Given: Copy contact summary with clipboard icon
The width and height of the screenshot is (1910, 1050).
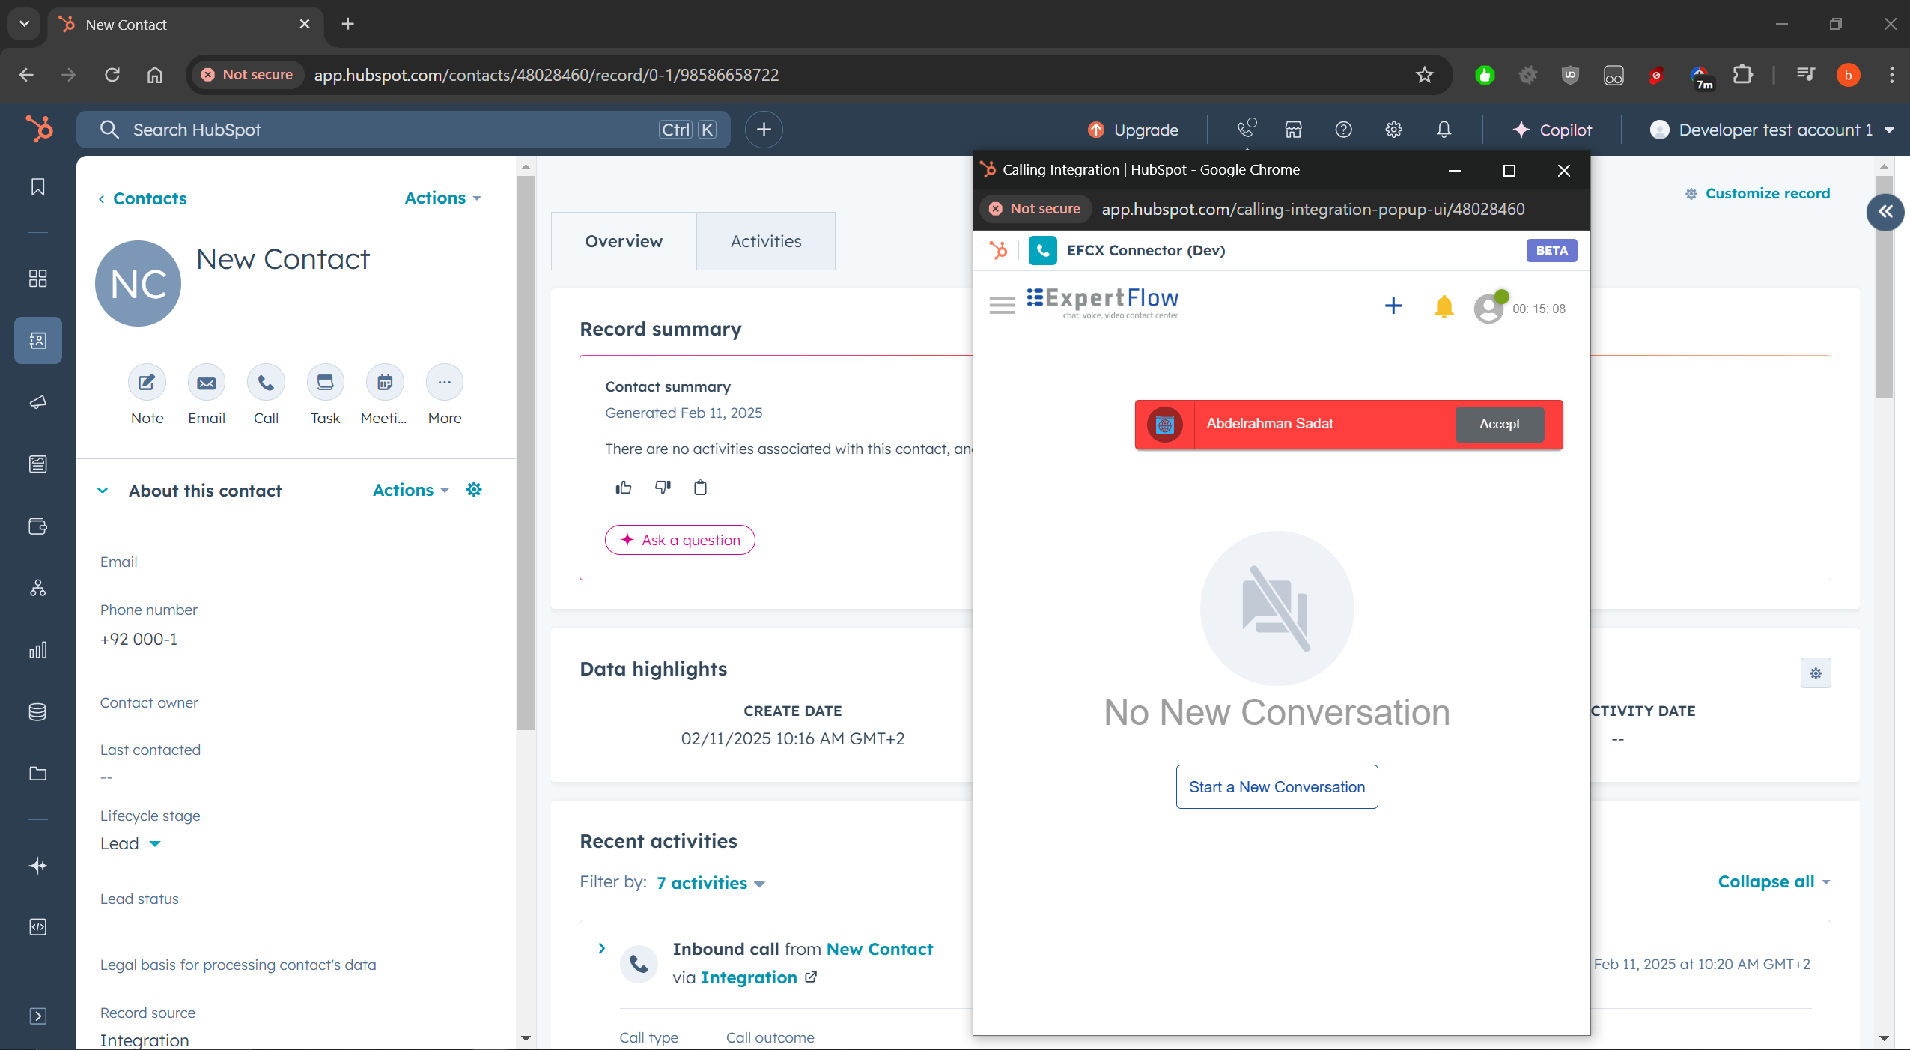Looking at the screenshot, I should point(700,488).
